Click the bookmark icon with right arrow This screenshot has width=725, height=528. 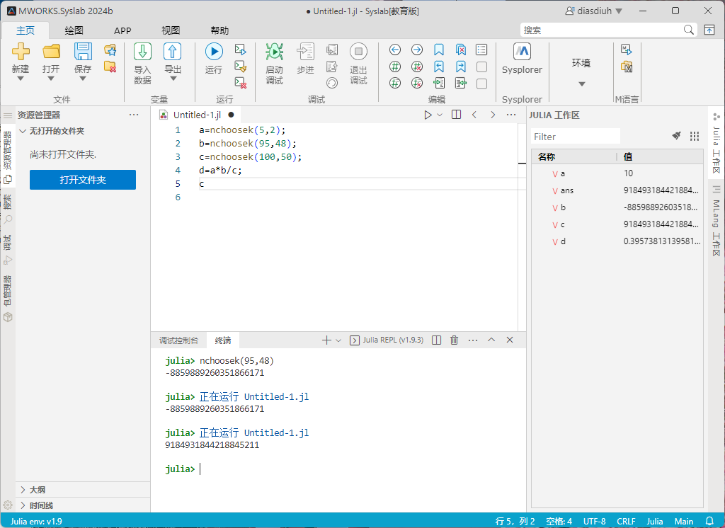[x=460, y=67]
